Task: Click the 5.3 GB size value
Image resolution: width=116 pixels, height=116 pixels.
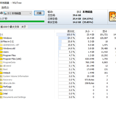Action: tap(91, 42)
